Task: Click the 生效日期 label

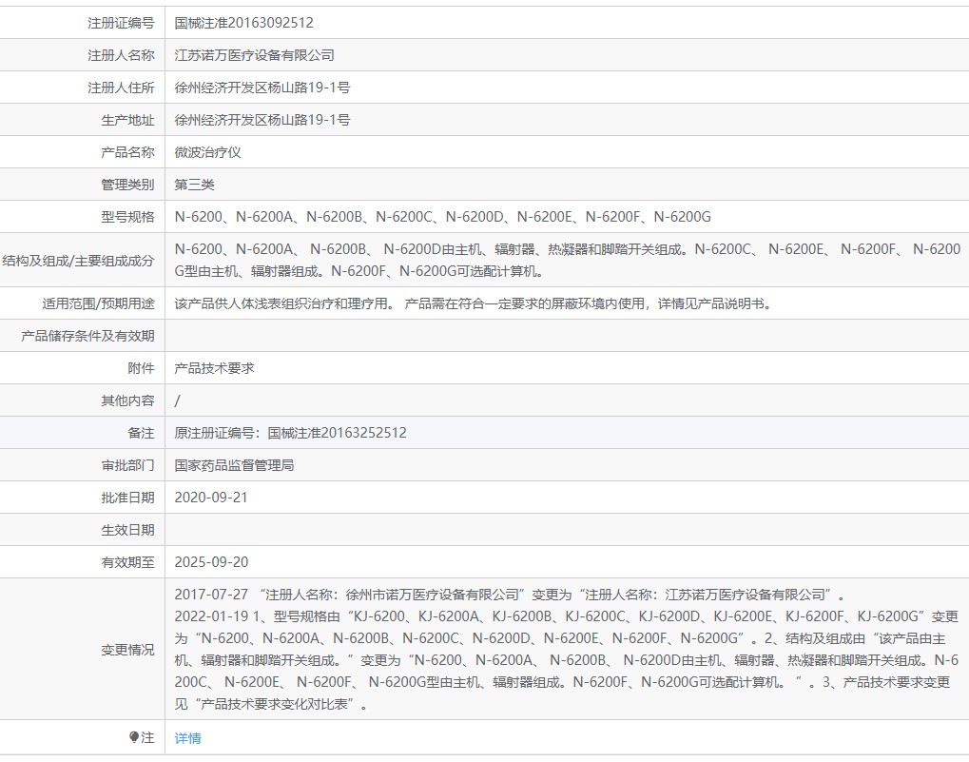Action: [128, 530]
